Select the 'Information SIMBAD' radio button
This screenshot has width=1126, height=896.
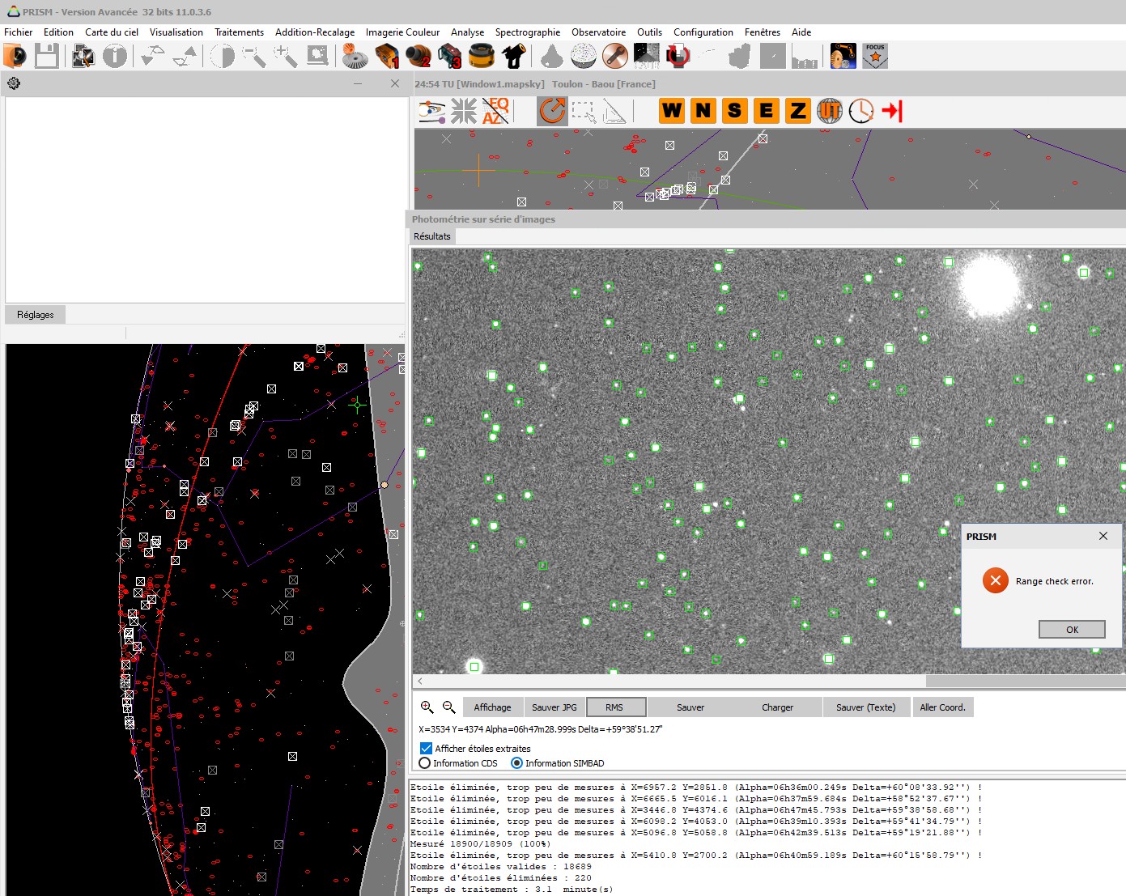[x=516, y=763]
